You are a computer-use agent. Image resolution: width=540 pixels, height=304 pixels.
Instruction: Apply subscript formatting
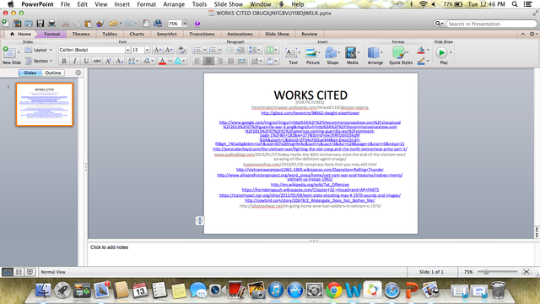click(x=119, y=61)
